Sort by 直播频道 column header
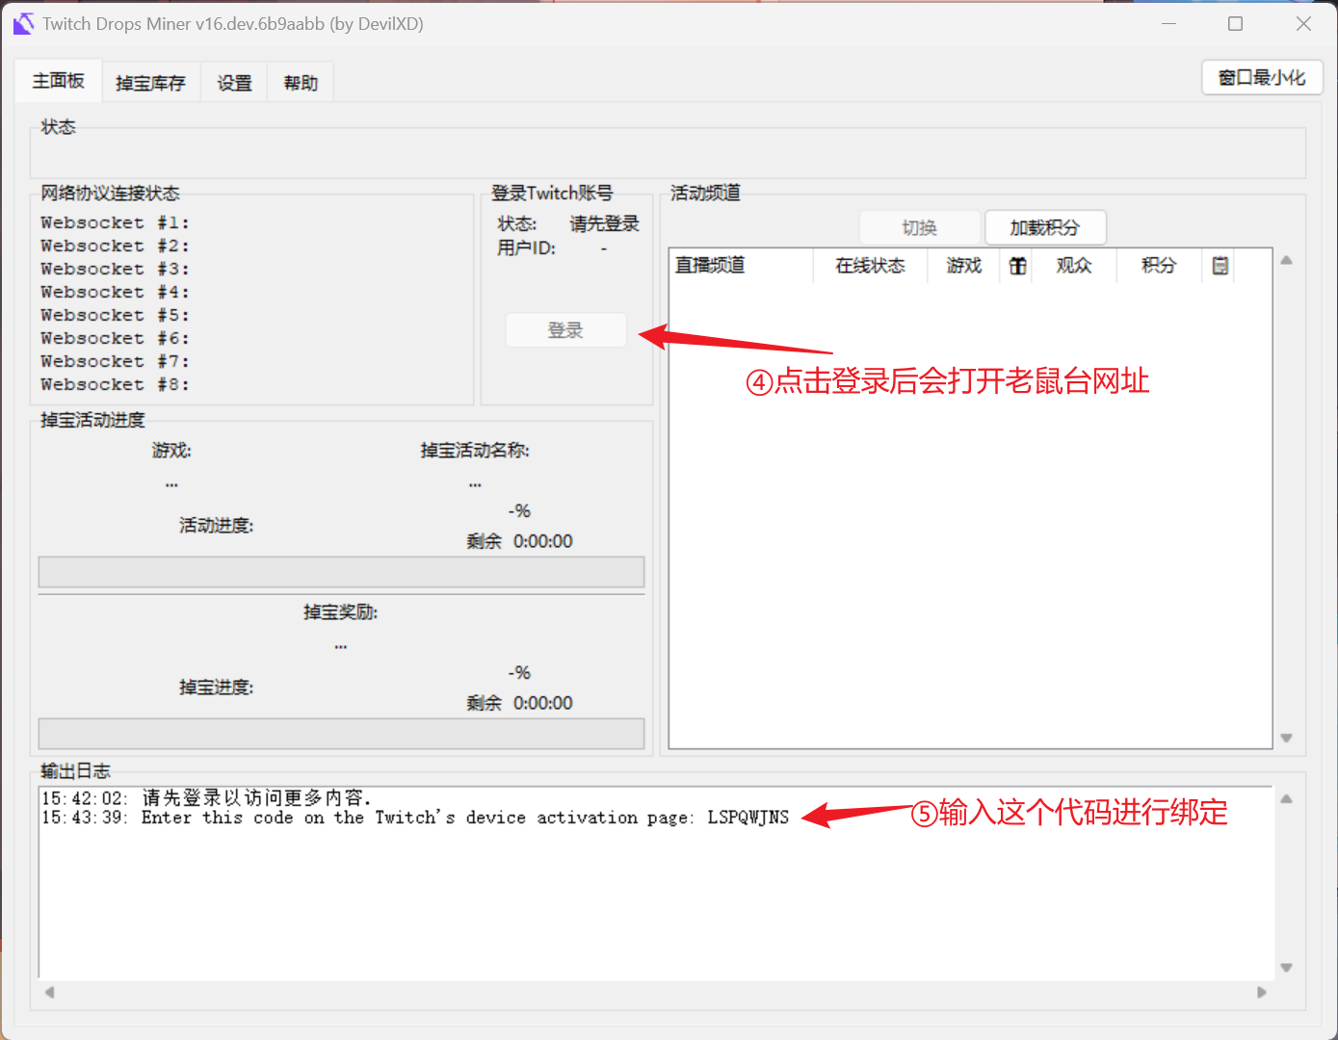 [741, 266]
